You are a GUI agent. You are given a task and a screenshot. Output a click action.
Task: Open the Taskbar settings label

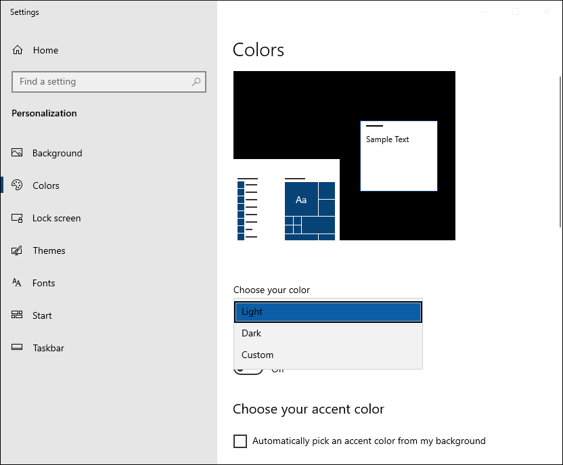point(49,348)
